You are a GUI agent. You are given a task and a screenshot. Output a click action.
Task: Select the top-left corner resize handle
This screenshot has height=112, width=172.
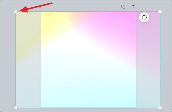[16, 12]
